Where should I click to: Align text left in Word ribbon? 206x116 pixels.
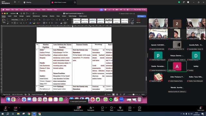pyautogui.click(x=44, y=23)
